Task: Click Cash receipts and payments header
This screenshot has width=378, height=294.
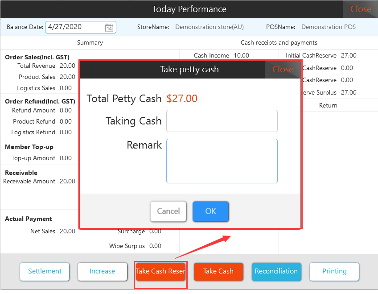Action: click(279, 43)
